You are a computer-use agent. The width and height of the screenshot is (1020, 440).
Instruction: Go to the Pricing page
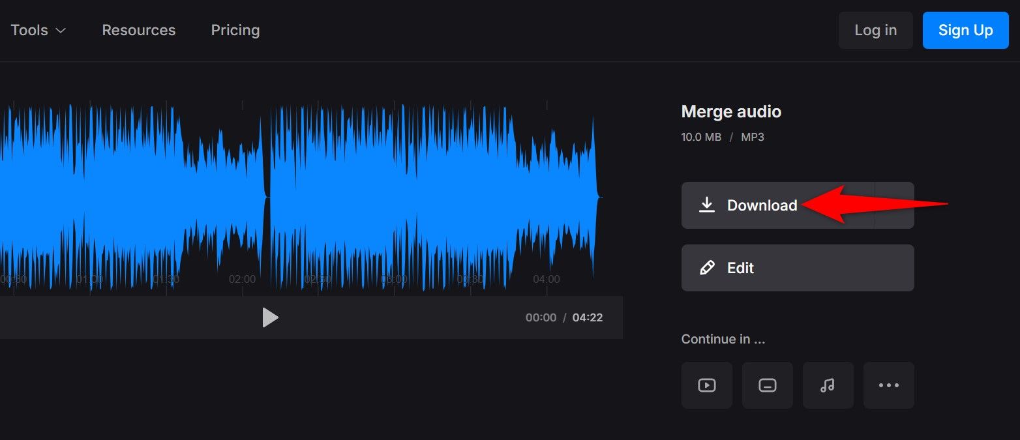click(x=235, y=30)
